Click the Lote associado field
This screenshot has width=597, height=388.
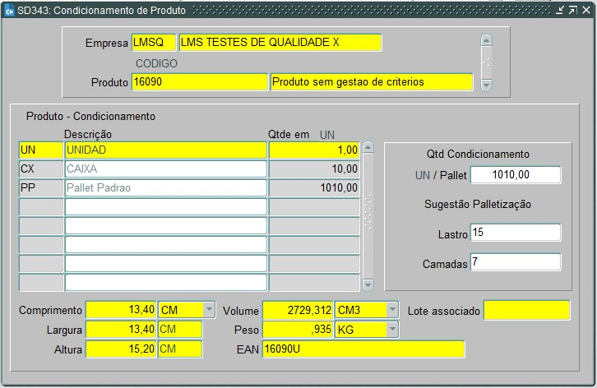[x=527, y=310]
